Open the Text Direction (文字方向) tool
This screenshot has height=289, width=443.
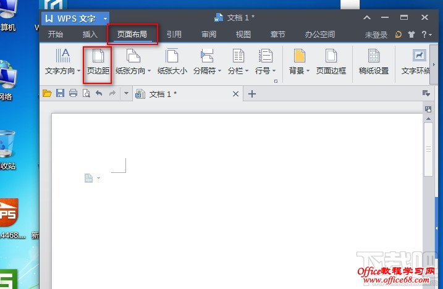point(62,62)
